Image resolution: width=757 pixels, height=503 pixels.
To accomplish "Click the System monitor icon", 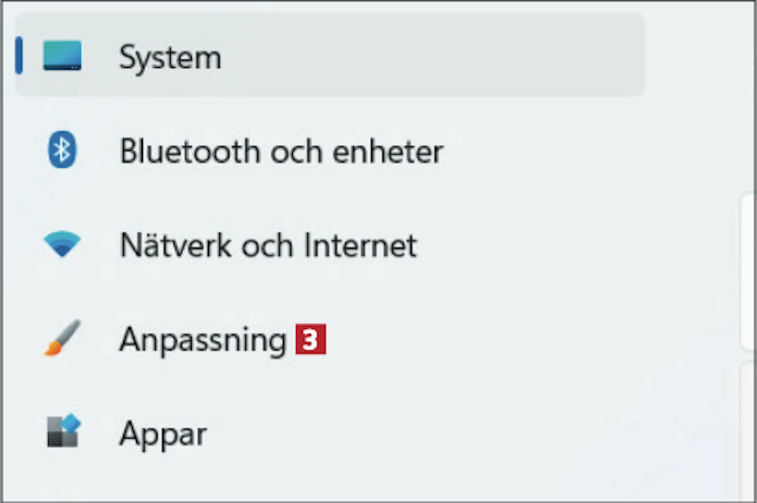I will click(62, 55).
